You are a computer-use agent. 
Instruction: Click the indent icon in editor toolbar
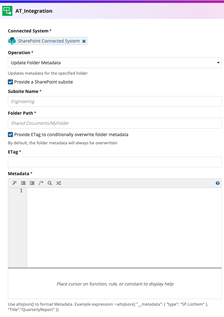(x=32, y=183)
